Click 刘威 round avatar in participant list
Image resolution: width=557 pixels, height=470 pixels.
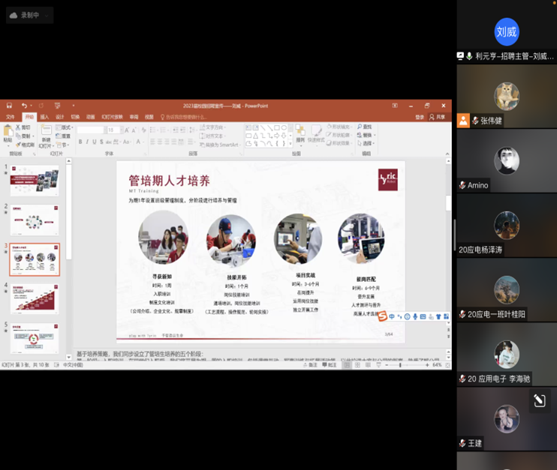coord(506,32)
